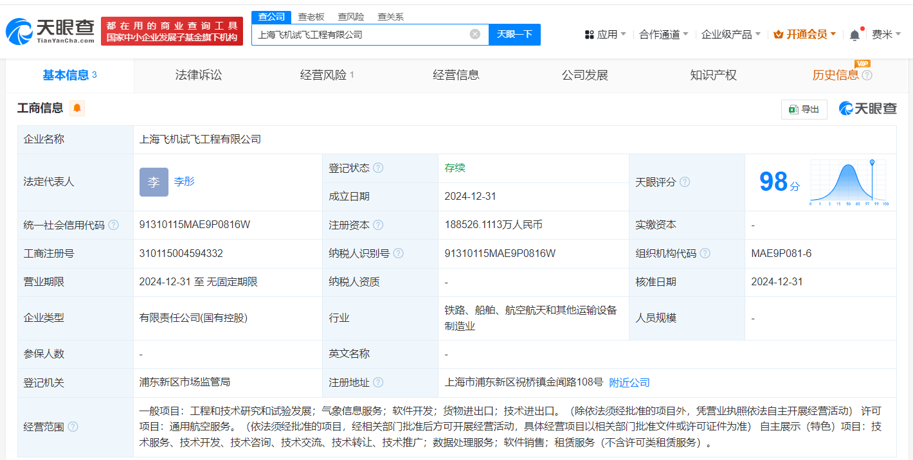Click help icon next to 经营范围

[x=73, y=427]
